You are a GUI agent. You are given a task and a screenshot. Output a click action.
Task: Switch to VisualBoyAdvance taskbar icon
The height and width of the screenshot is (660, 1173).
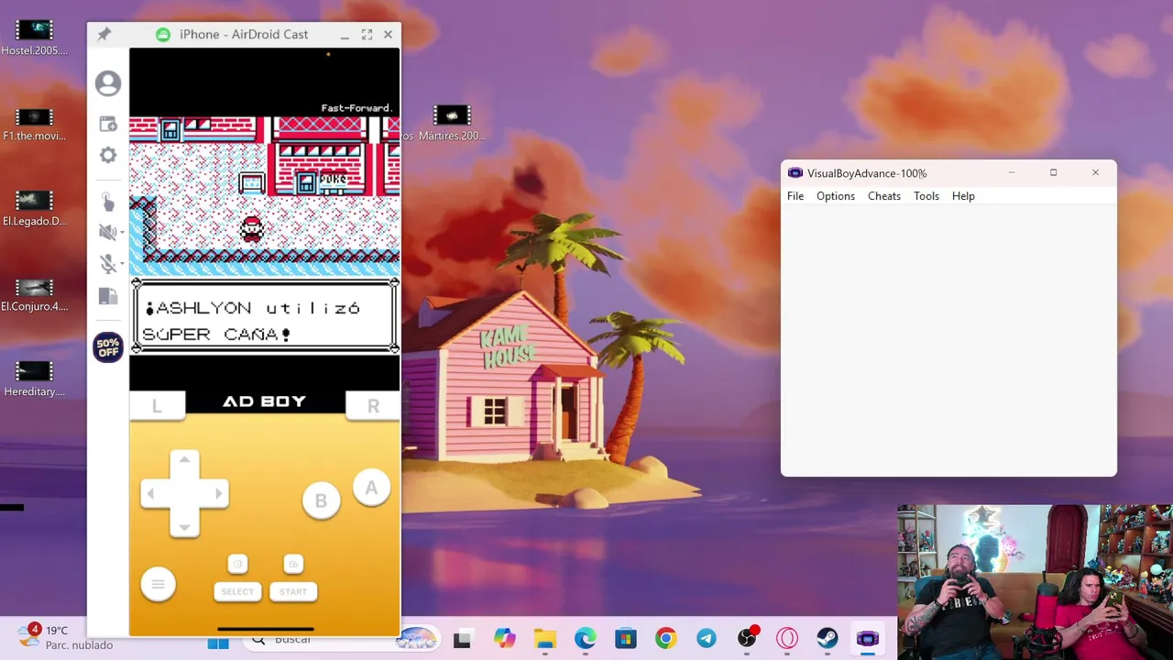[x=868, y=639]
